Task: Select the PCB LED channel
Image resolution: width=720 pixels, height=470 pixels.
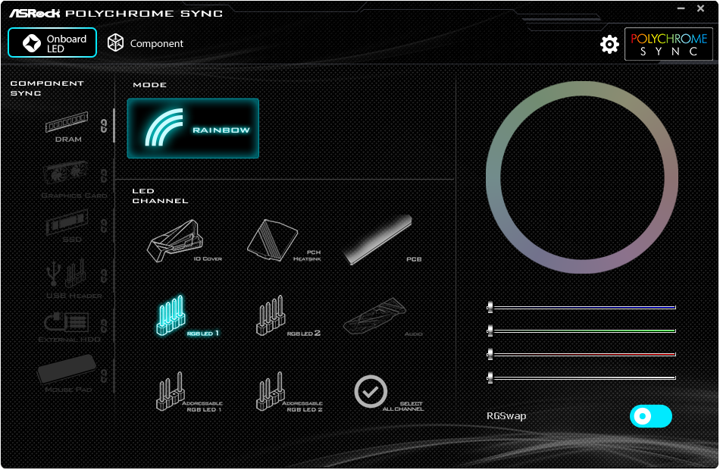Action: 383,240
